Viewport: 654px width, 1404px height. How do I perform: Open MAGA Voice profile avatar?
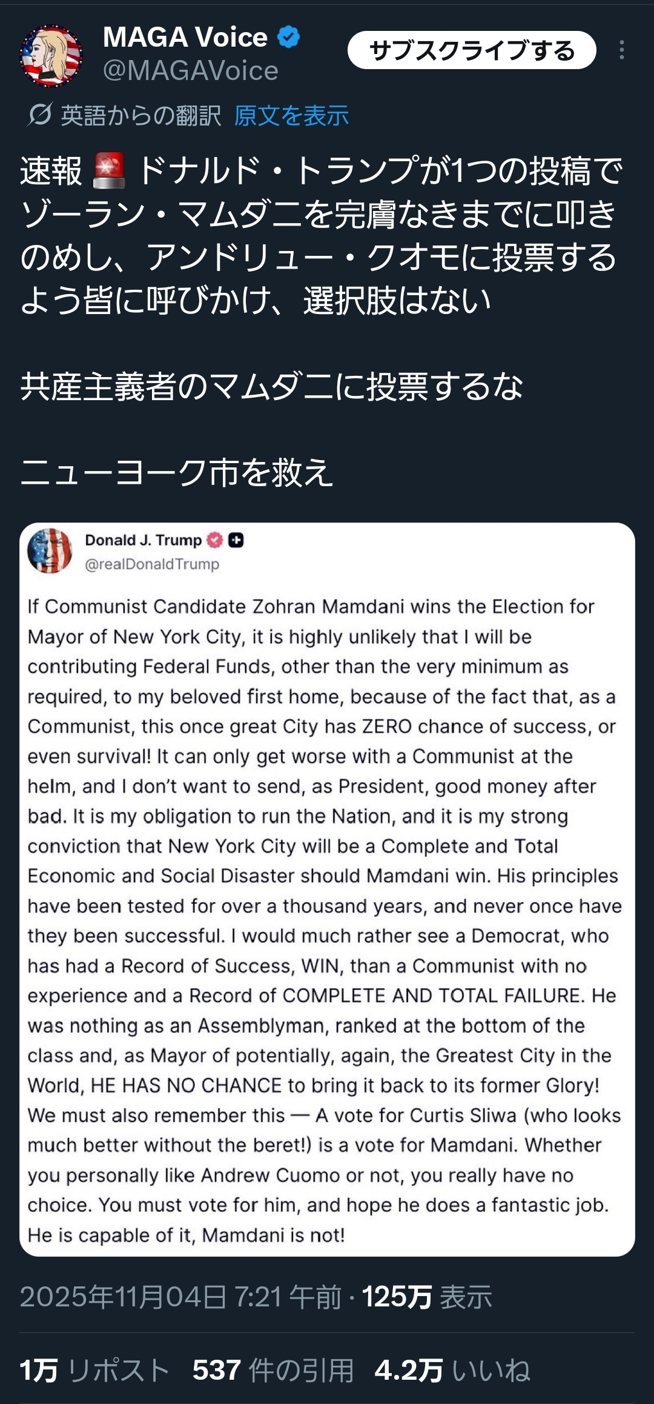[51, 55]
